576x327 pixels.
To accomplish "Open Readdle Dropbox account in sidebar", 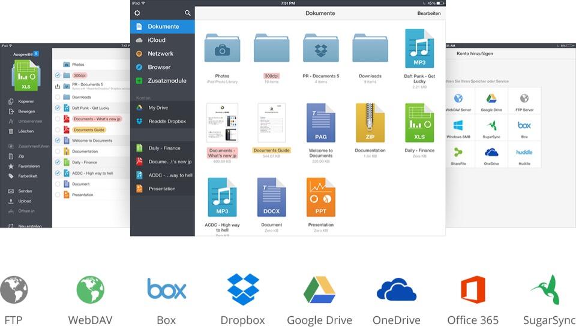I will 163,122.
